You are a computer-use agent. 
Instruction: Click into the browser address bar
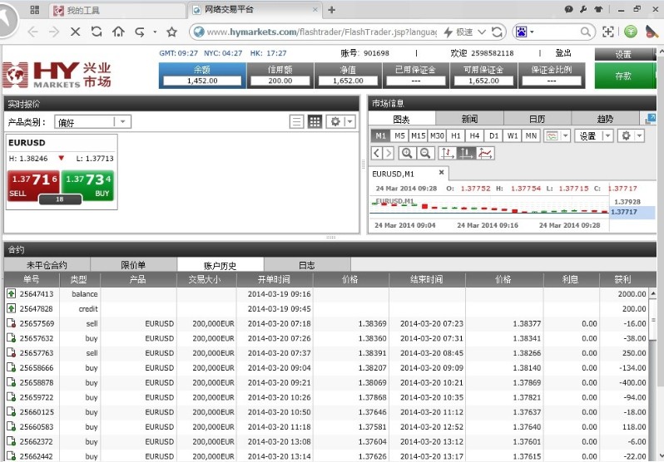(321, 32)
